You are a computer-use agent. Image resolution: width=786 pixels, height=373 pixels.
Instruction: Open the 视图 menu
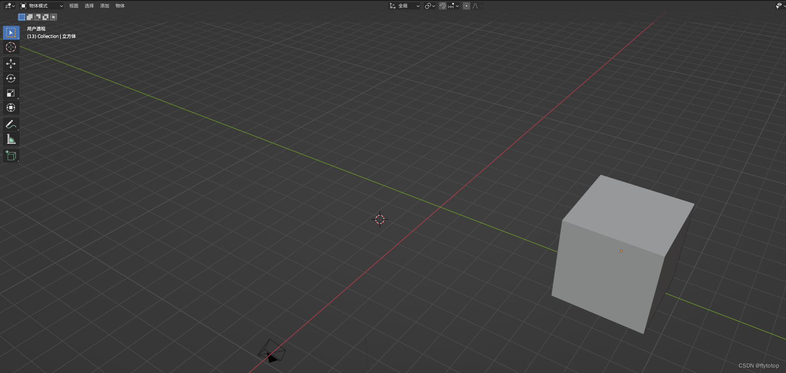tap(74, 6)
